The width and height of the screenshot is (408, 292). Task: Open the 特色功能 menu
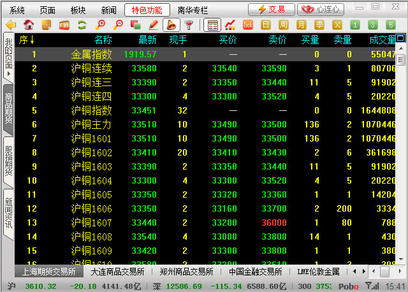(147, 10)
